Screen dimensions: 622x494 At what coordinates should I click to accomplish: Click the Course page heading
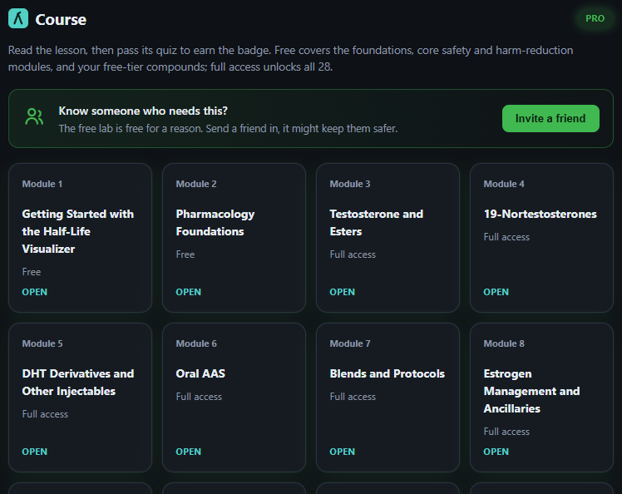(61, 19)
